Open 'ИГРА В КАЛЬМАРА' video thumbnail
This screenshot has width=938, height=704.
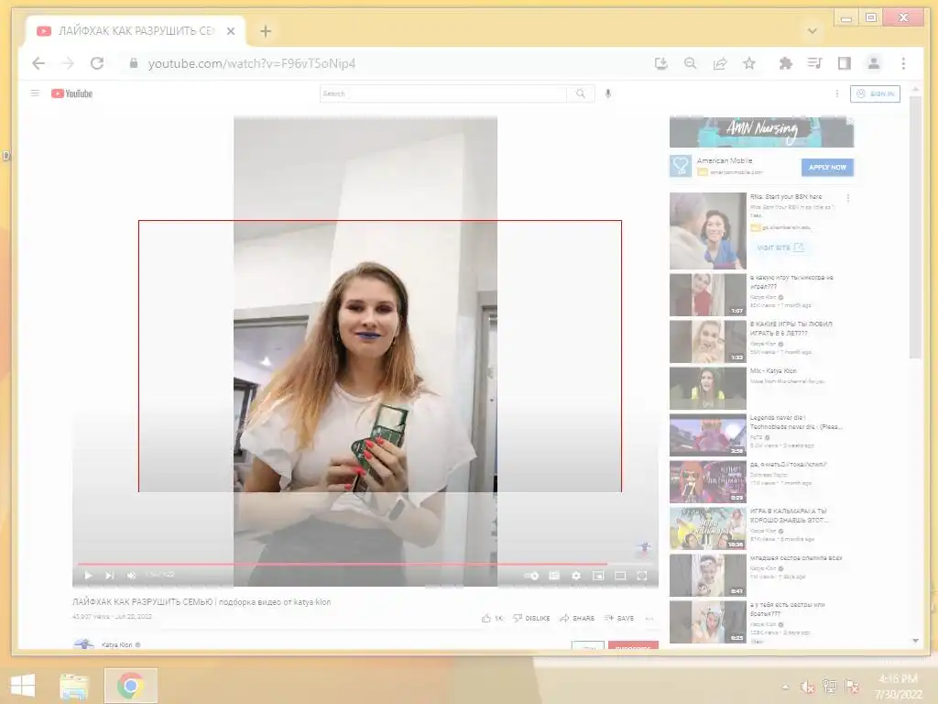[x=708, y=529]
